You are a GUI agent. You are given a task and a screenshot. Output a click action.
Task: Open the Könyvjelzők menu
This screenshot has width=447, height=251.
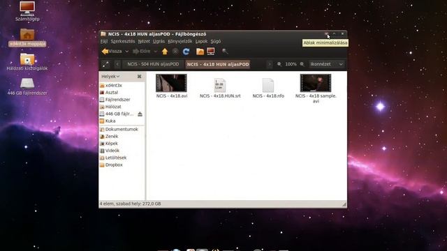click(180, 41)
